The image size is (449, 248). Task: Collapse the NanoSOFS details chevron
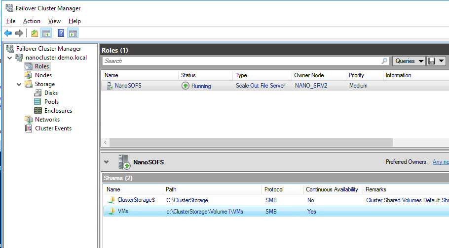106,162
